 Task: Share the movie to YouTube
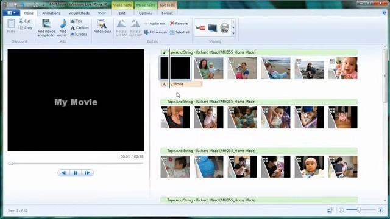click(200, 28)
